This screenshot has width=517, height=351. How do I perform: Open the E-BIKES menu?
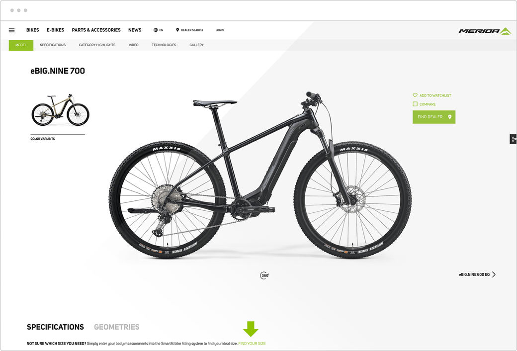tap(55, 30)
